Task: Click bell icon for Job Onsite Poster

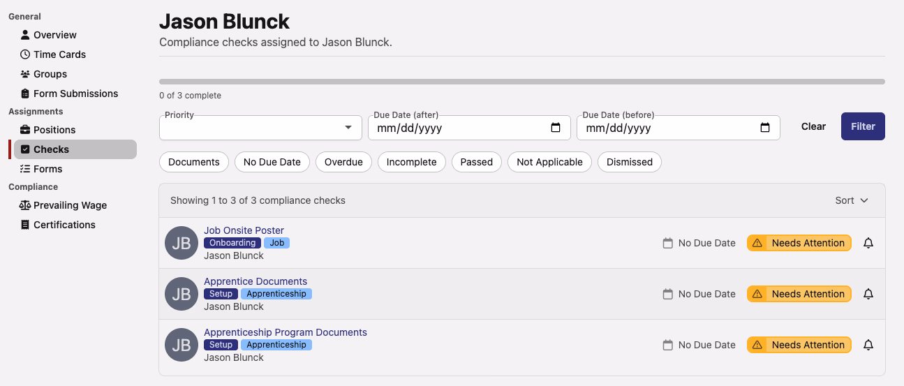Action: coord(868,243)
